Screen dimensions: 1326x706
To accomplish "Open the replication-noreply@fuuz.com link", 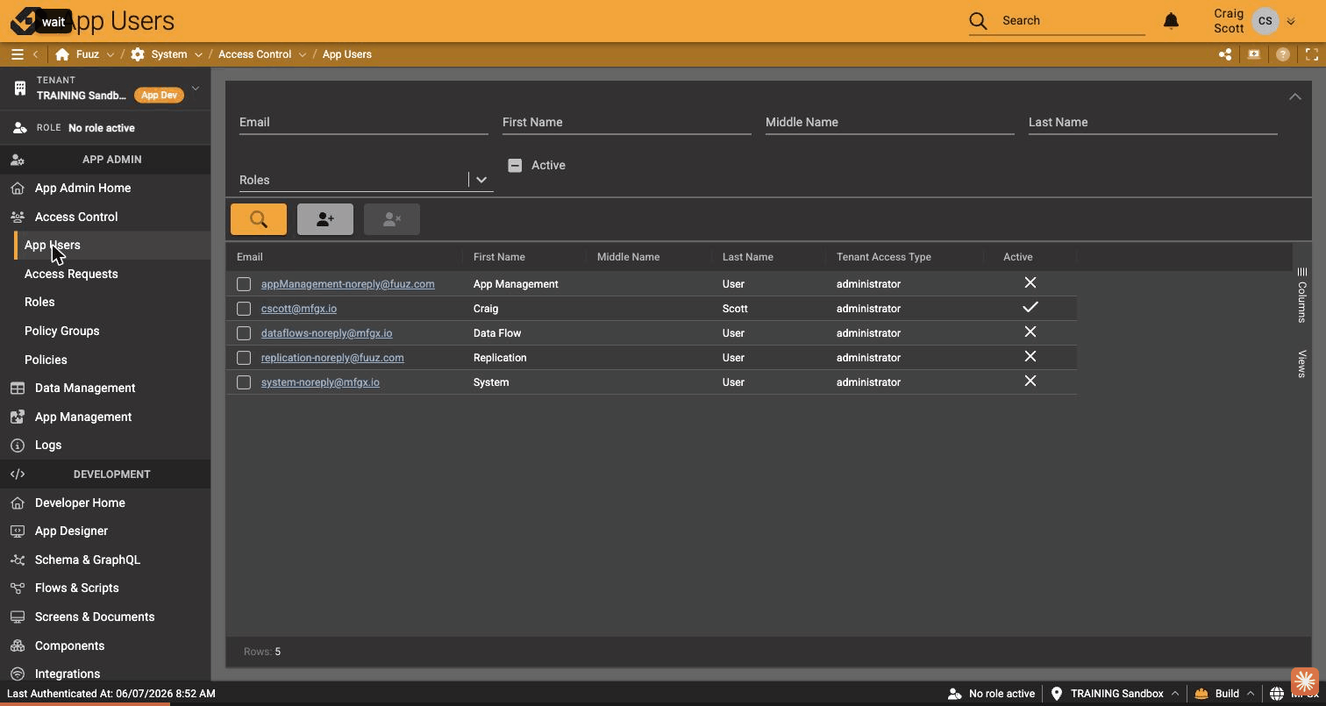I will click(332, 358).
